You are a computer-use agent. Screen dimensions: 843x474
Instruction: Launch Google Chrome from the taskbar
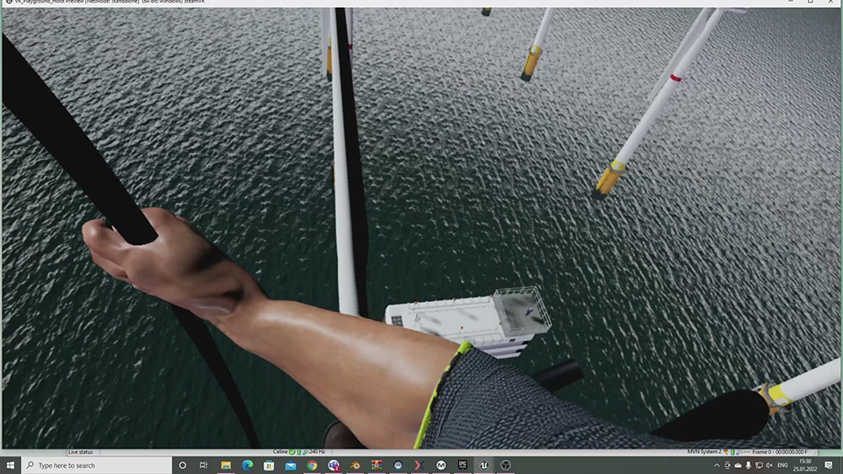[312, 465]
